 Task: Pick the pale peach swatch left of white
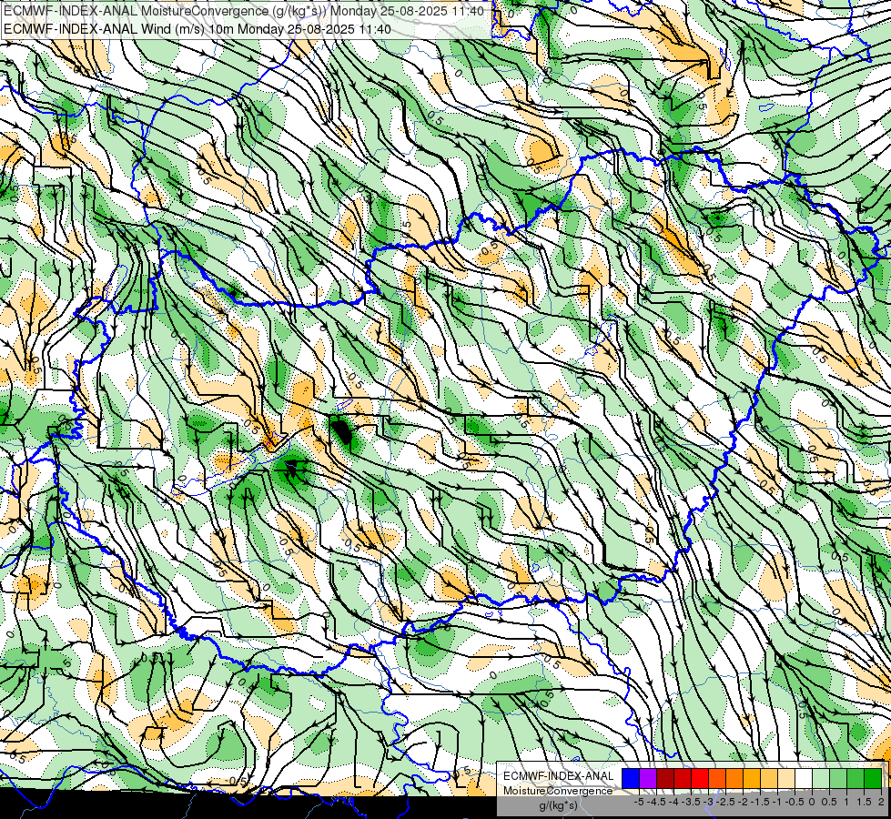786,778
